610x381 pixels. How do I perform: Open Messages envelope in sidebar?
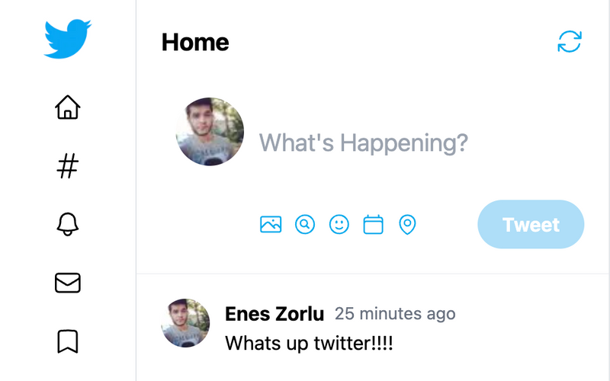(68, 283)
